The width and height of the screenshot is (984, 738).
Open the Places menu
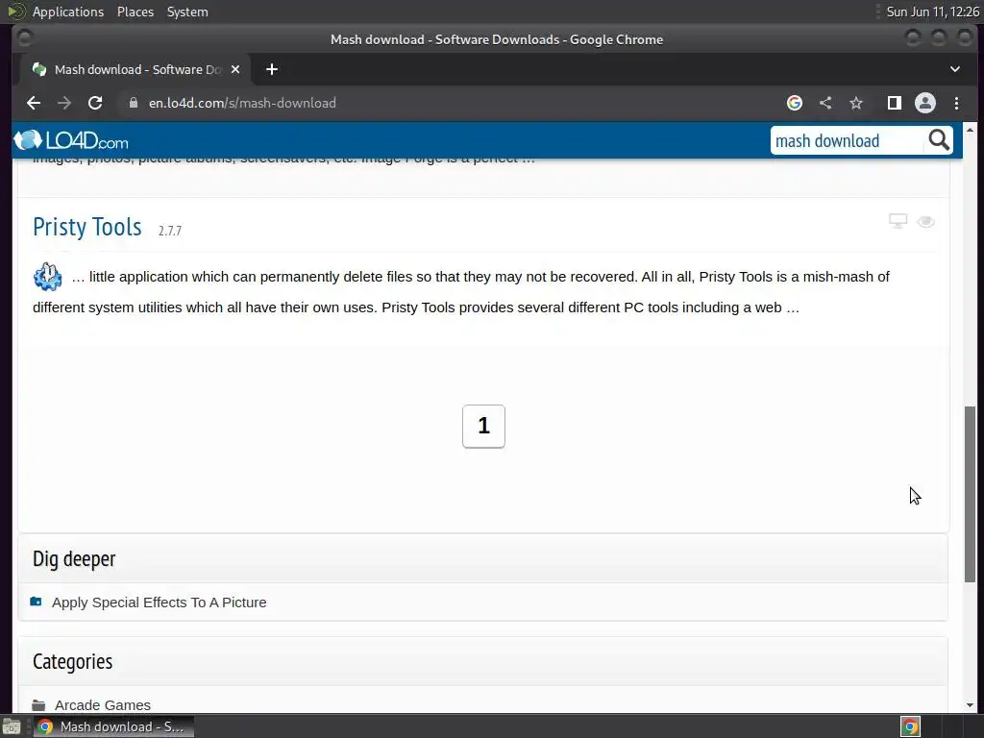(x=135, y=12)
